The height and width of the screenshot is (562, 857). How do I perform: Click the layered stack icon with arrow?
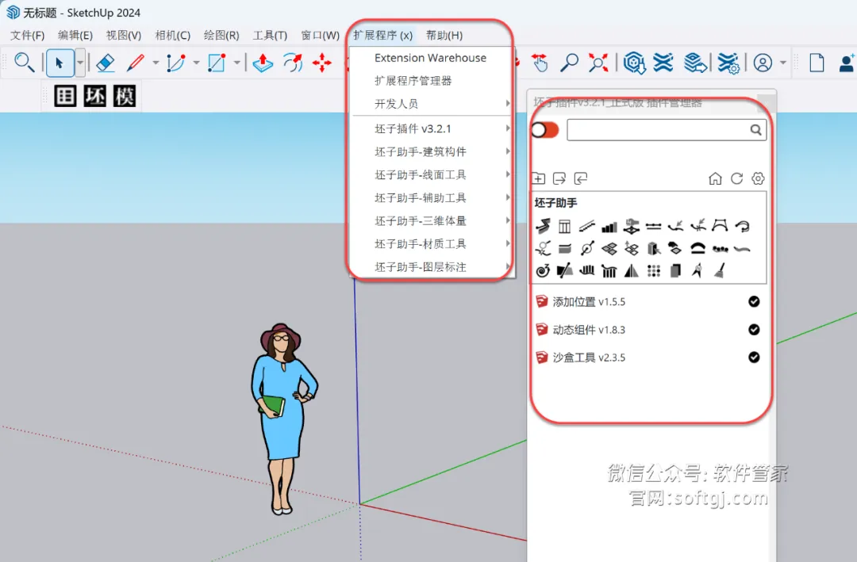694,63
